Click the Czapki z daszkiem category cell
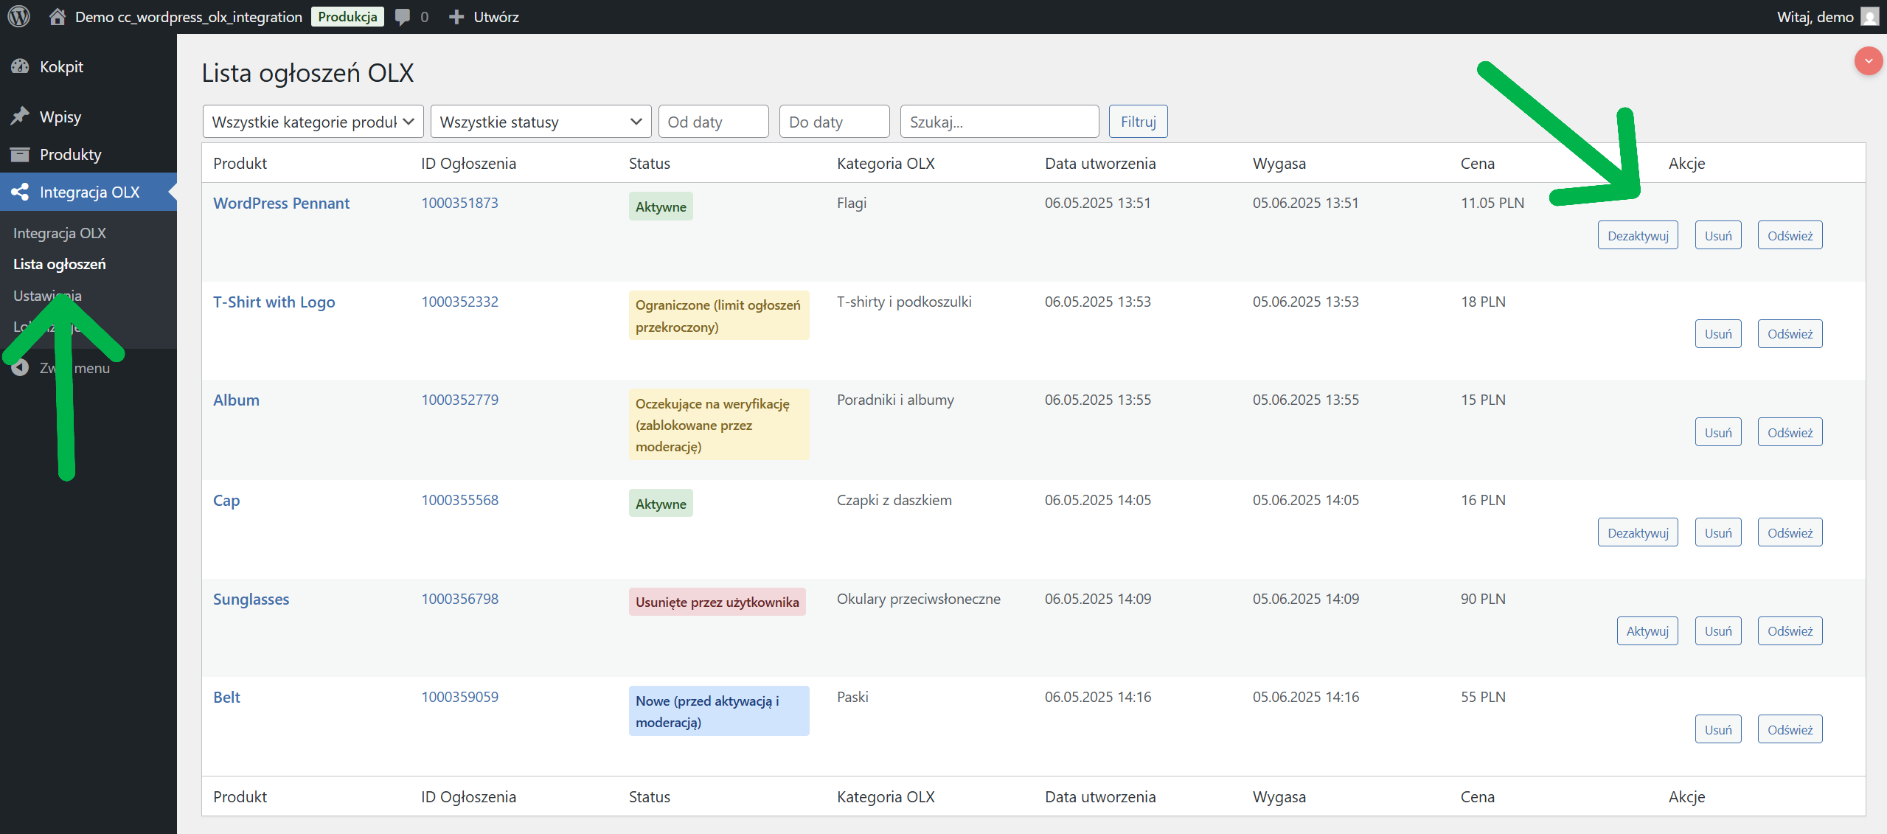 (894, 500)
